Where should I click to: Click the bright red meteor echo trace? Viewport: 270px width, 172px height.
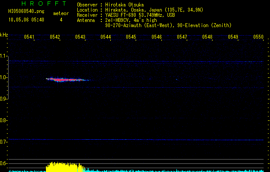click(x=67, y=80)
